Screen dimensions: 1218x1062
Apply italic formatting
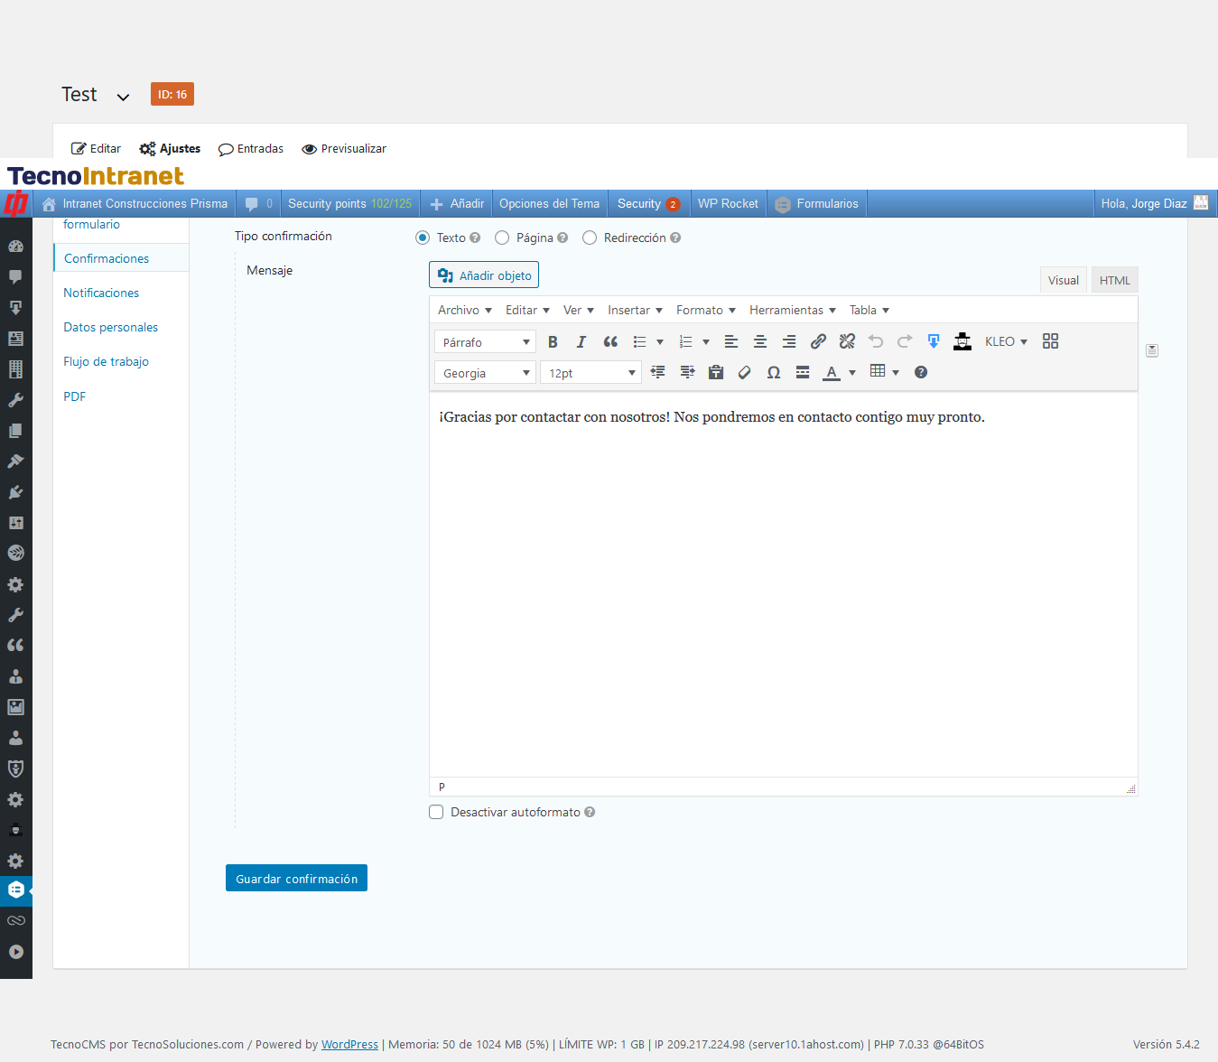tap(581, 342)
